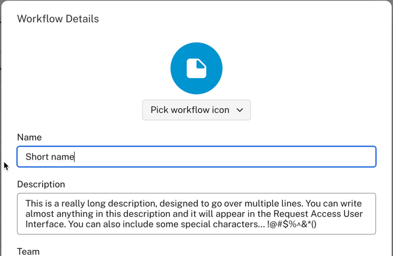Click on "Short name" text in Name field

50,157
